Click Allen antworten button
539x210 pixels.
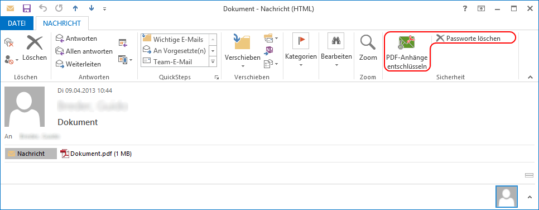84,51
